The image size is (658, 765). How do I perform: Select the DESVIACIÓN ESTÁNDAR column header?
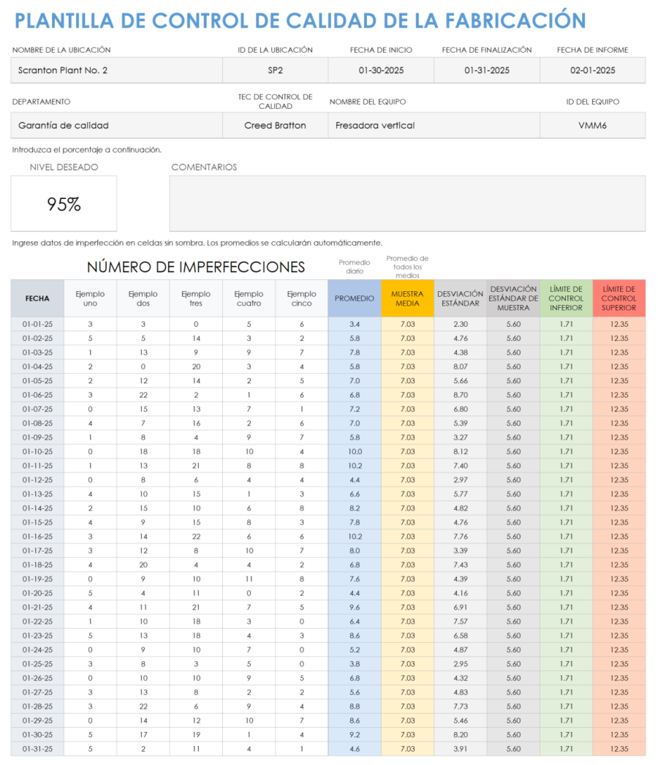coord(460,298)
